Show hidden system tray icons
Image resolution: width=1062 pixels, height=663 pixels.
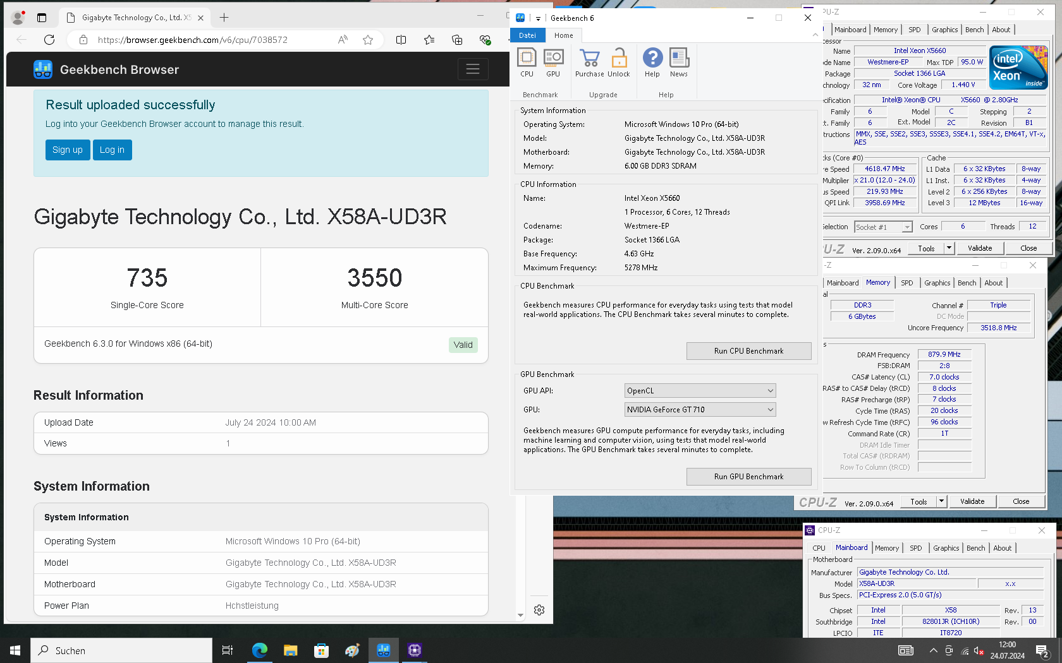pos(933,650)
